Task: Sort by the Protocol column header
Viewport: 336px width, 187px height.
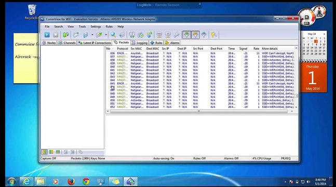Action: click(x=123, y=49)
